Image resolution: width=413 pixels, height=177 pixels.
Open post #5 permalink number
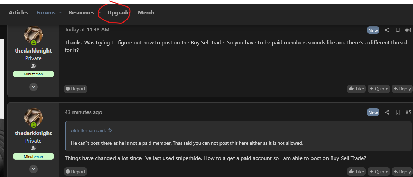point(408,112)
